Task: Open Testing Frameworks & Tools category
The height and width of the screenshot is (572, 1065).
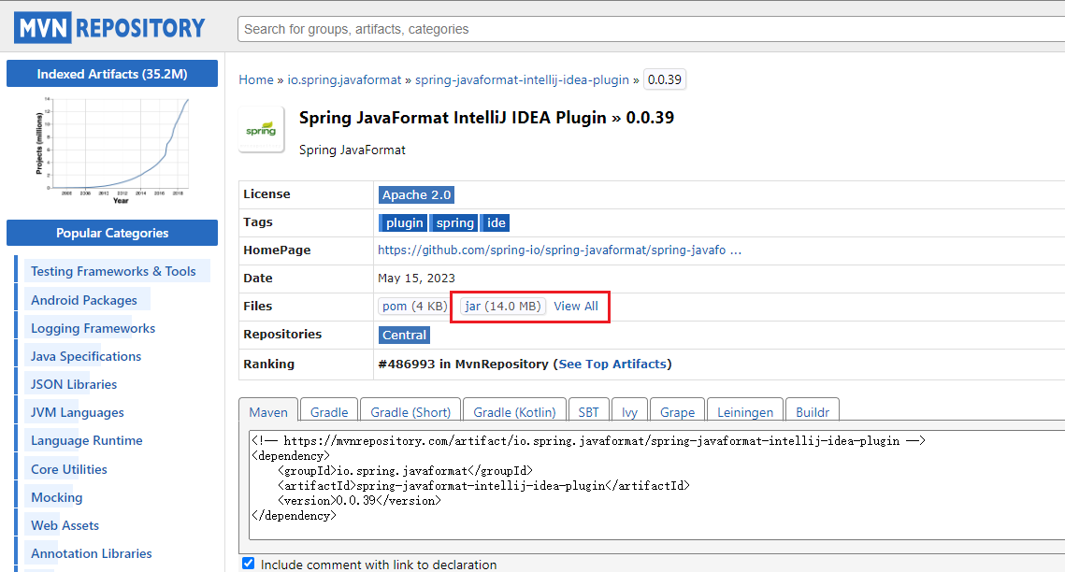Action: pos(113,271)
